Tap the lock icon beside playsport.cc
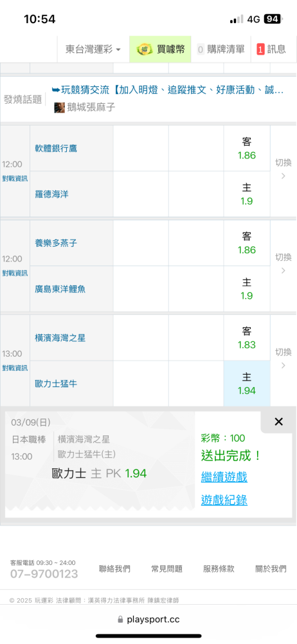 pyautogui.click(x=120, y=620)
